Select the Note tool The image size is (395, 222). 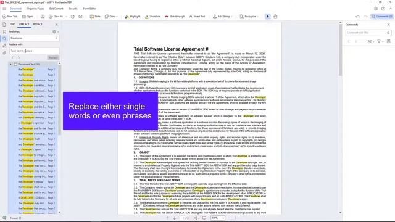[95, 17]
